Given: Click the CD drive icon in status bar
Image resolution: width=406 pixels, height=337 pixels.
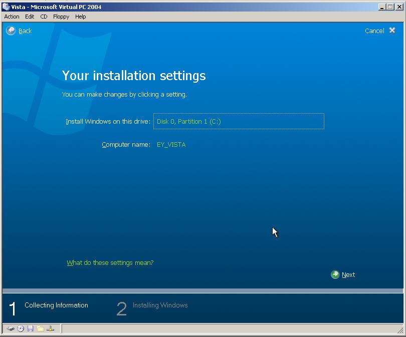Looking at the screenshot, I should tap(21, 328).
